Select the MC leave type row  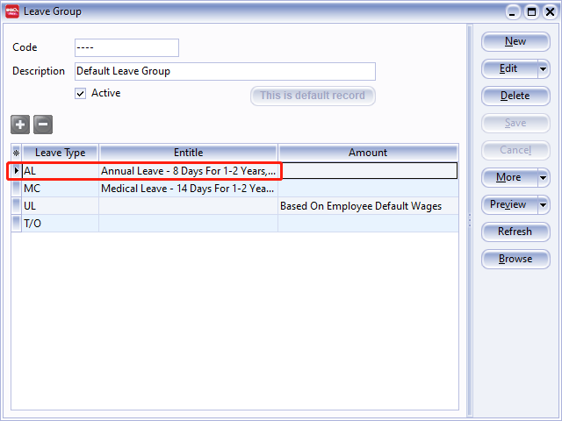coord(60,189)
